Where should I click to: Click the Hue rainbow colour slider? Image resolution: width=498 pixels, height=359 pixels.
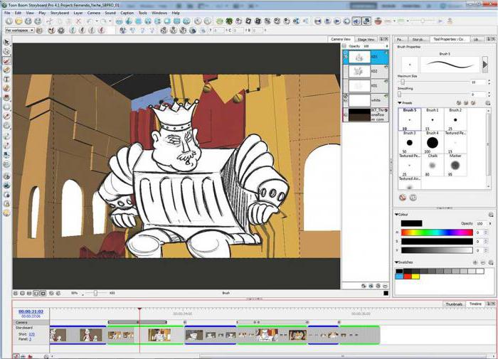point(437,232)
